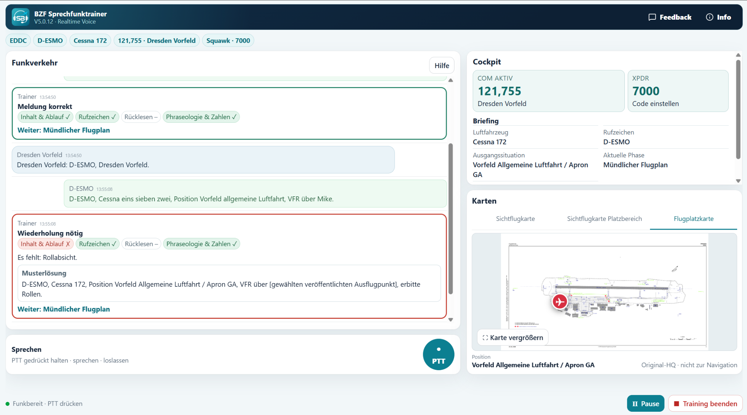747x415 pixels.
Task: Enlarge the map with Karte vergrößern
Action: (x=513, y=338)
